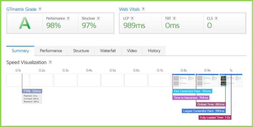Click the 0ms TBT value
This screenshot has height=127, width=253.
[x=172, y=25]
